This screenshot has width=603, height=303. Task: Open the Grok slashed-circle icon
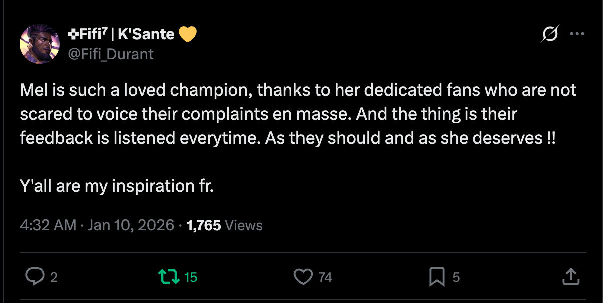pos(550,34)
